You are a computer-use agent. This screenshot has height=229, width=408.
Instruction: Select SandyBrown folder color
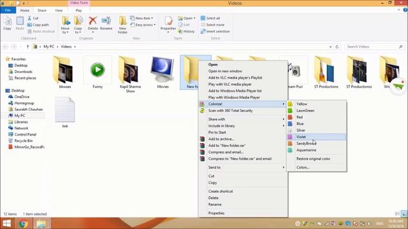point(317,144)
